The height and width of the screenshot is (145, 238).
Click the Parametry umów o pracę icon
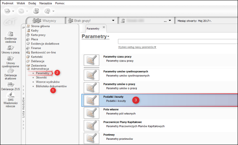91,88
